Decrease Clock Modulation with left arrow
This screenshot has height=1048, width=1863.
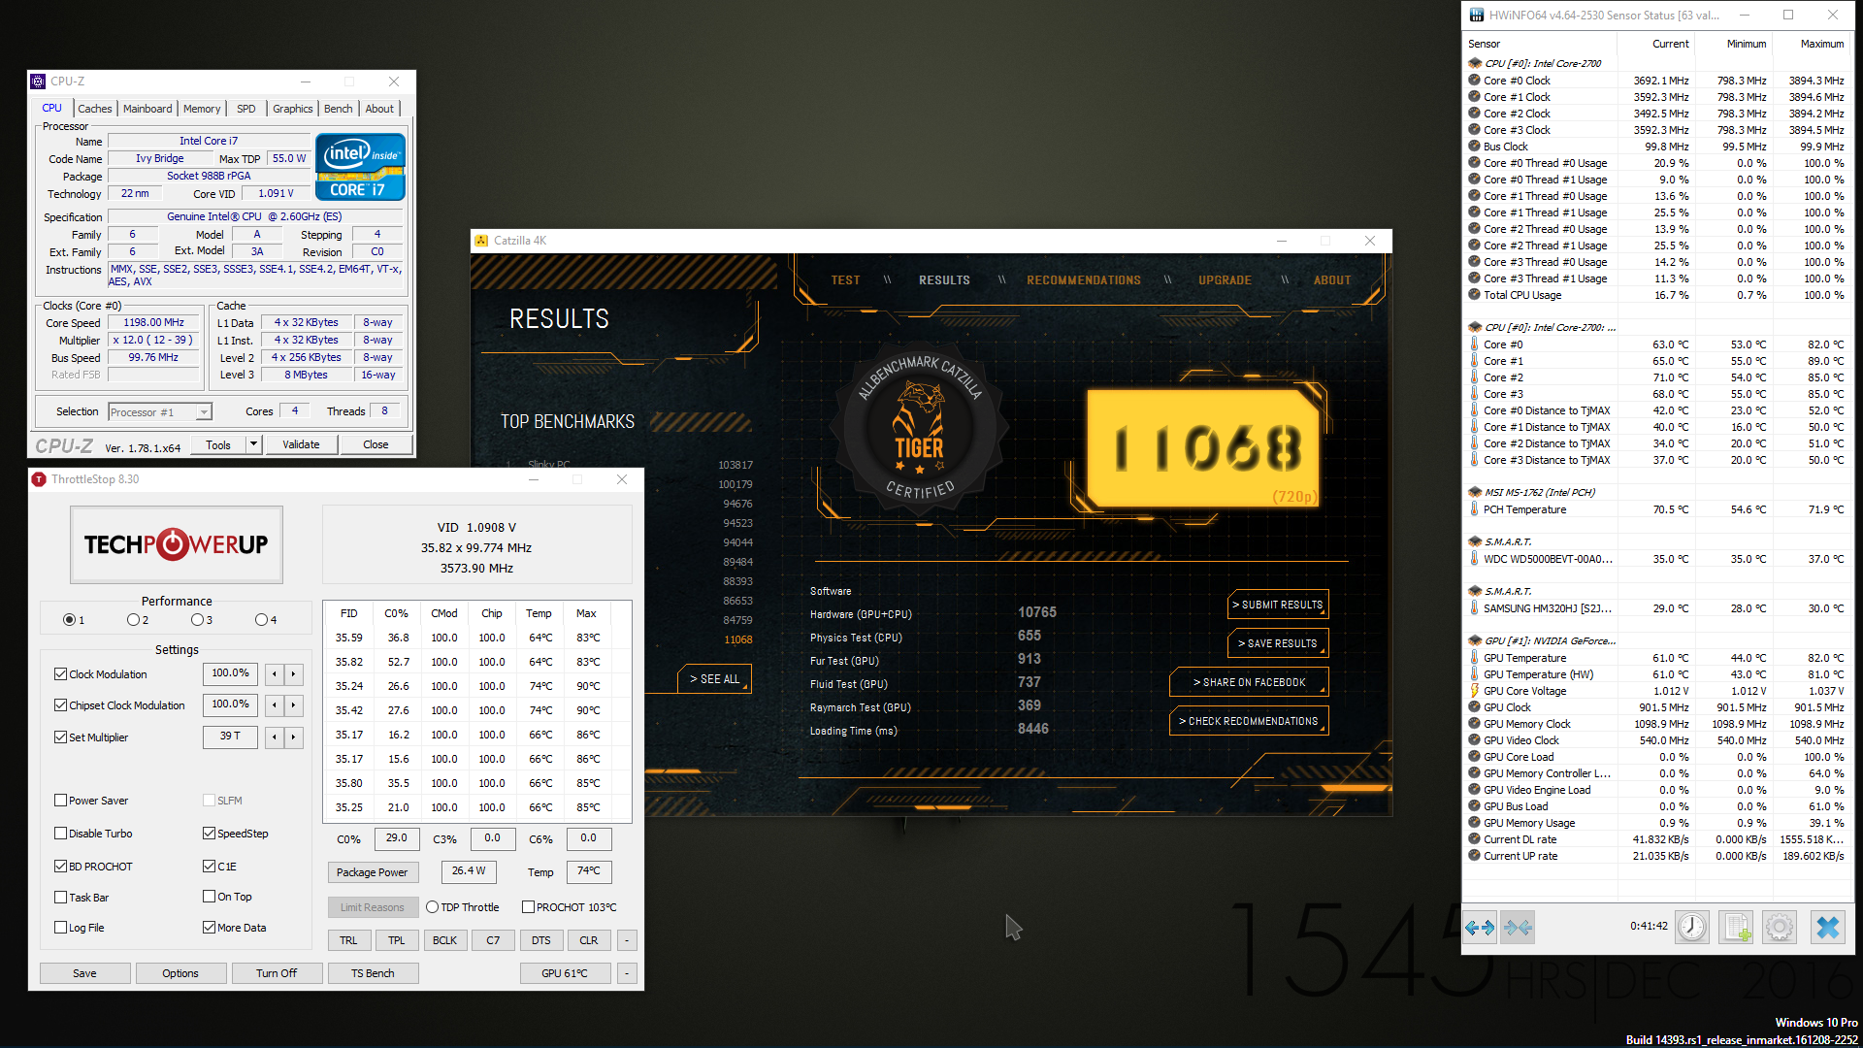click(x=275, y=673)
